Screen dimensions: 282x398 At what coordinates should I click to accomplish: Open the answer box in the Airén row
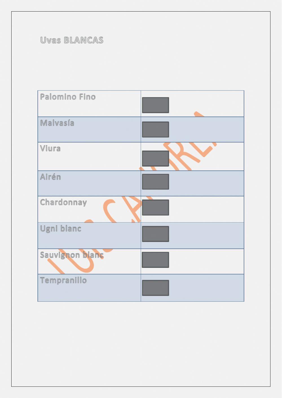click(155, 182)
